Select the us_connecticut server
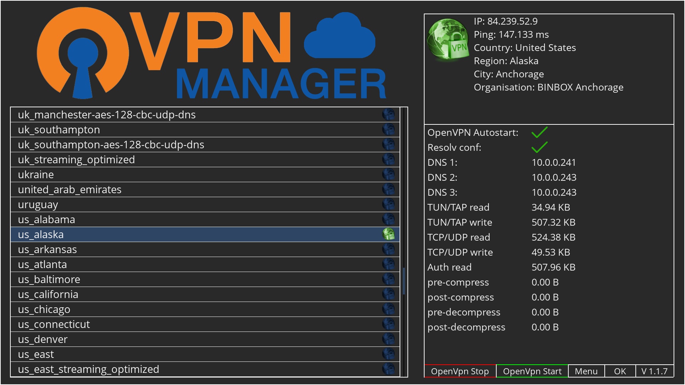Image resolution: width=685 pixels, height=385 pixels. 205,324
